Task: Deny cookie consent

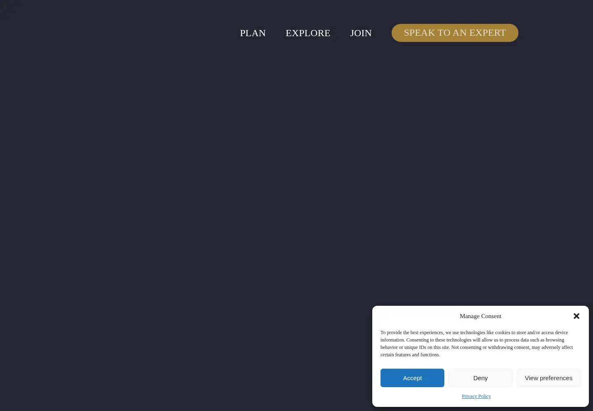Action: 481,378
